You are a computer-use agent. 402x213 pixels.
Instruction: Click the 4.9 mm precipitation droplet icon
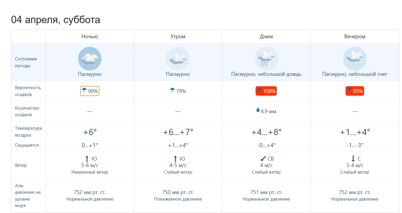click(258, 110)
